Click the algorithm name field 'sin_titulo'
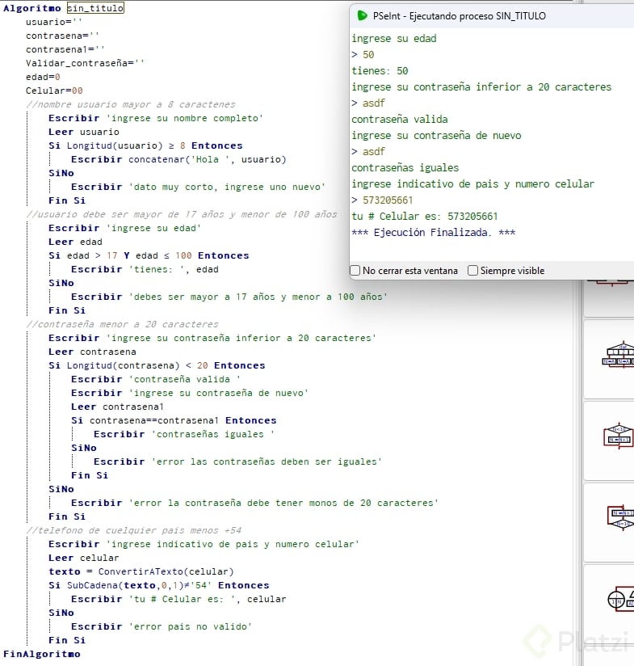The height and width of the screenshot is (666, 634). 95,8
